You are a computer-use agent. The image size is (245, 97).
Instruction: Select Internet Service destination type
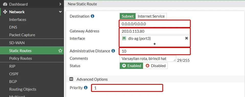pyautogui.click(x=151, y=16)
